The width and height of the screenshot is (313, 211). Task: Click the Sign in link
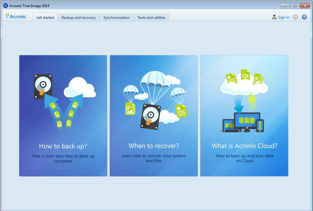coord(283,17)
